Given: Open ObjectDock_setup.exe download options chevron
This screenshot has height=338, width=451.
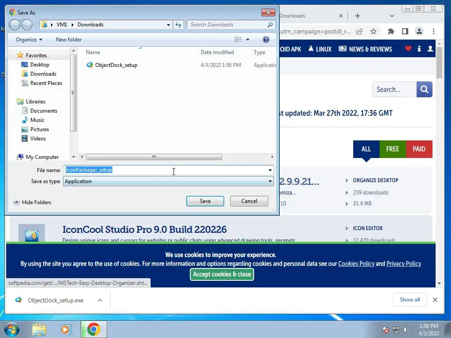Looking at the screenshot, I should [100, 300].
